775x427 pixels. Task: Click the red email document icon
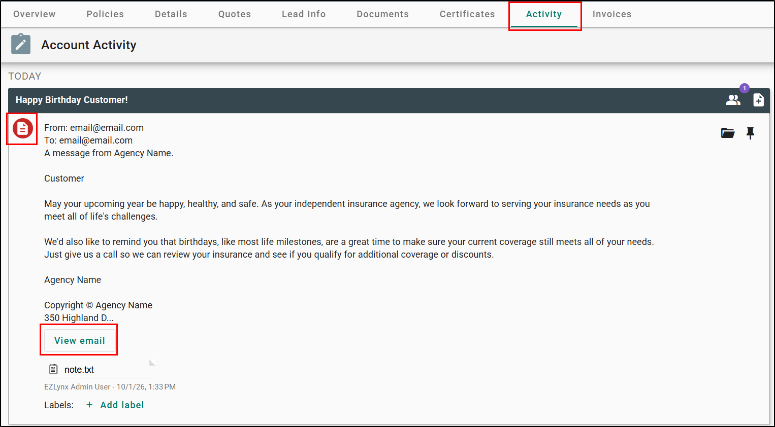click(22, 129)
